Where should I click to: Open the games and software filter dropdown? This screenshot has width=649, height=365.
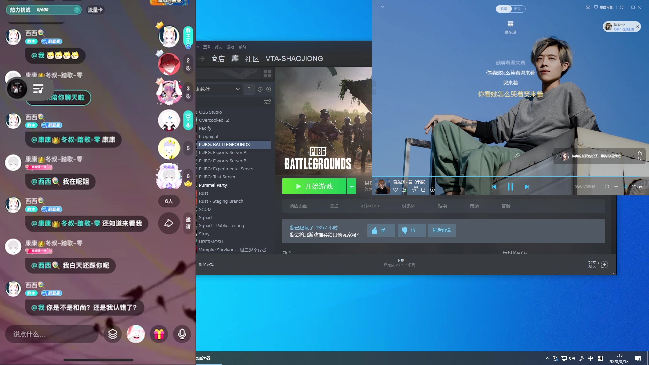click(x=238, y=89)
